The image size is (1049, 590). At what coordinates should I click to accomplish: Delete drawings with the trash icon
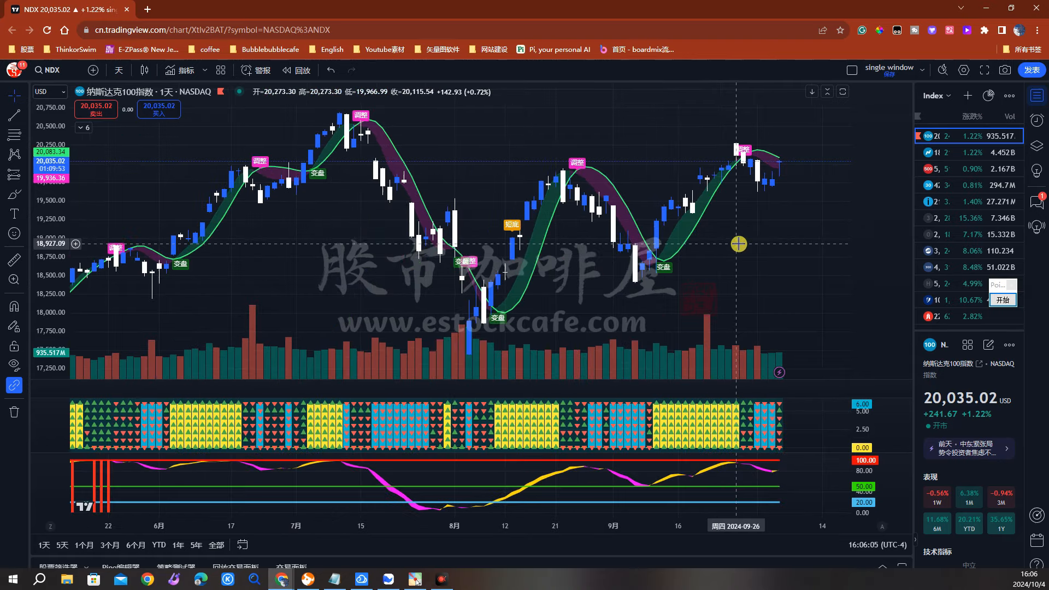pos(14,412)
